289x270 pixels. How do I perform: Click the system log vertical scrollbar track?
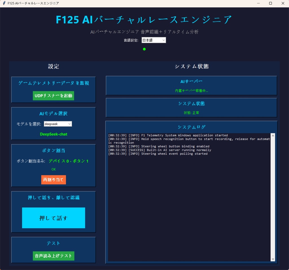tap(273, 197)
